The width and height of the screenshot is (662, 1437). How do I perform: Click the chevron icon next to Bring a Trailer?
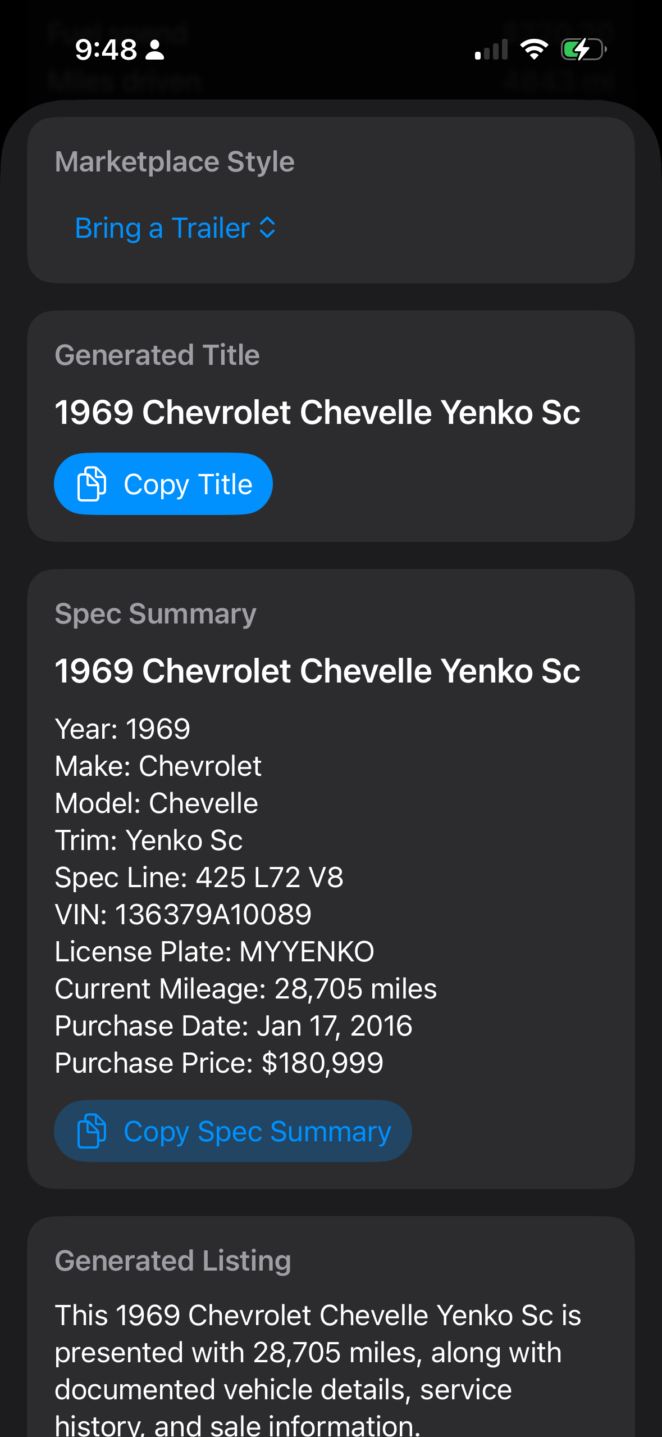click(267, 228)
